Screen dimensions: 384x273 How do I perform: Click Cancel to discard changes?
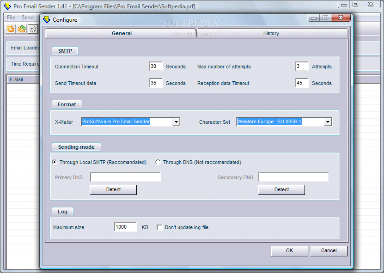329,250
